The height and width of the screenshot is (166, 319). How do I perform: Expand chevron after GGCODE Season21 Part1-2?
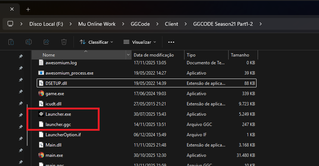point(261,24)
